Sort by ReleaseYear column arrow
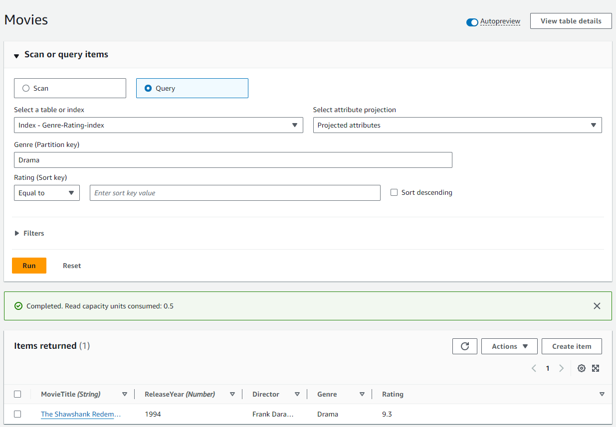The height and width of the screenshot is (427, 616). (232, 394)
